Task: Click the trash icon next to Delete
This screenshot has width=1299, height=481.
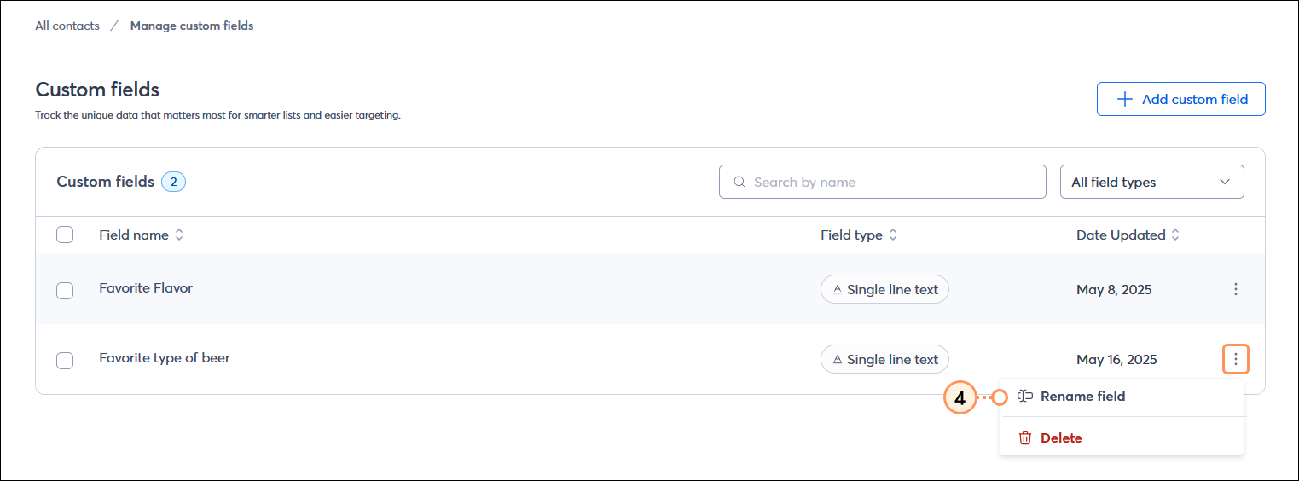Action: [x=1025, y=438]
